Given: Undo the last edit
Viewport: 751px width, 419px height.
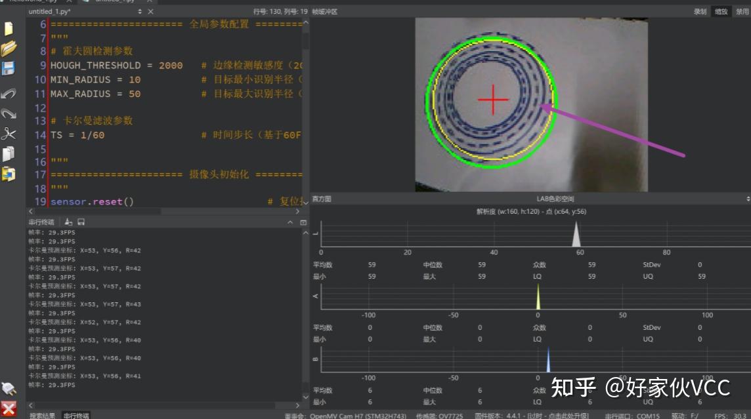Looking at the screenshot, I should (9, 92).
